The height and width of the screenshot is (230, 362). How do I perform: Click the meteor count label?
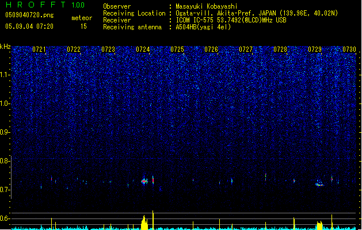82,18
